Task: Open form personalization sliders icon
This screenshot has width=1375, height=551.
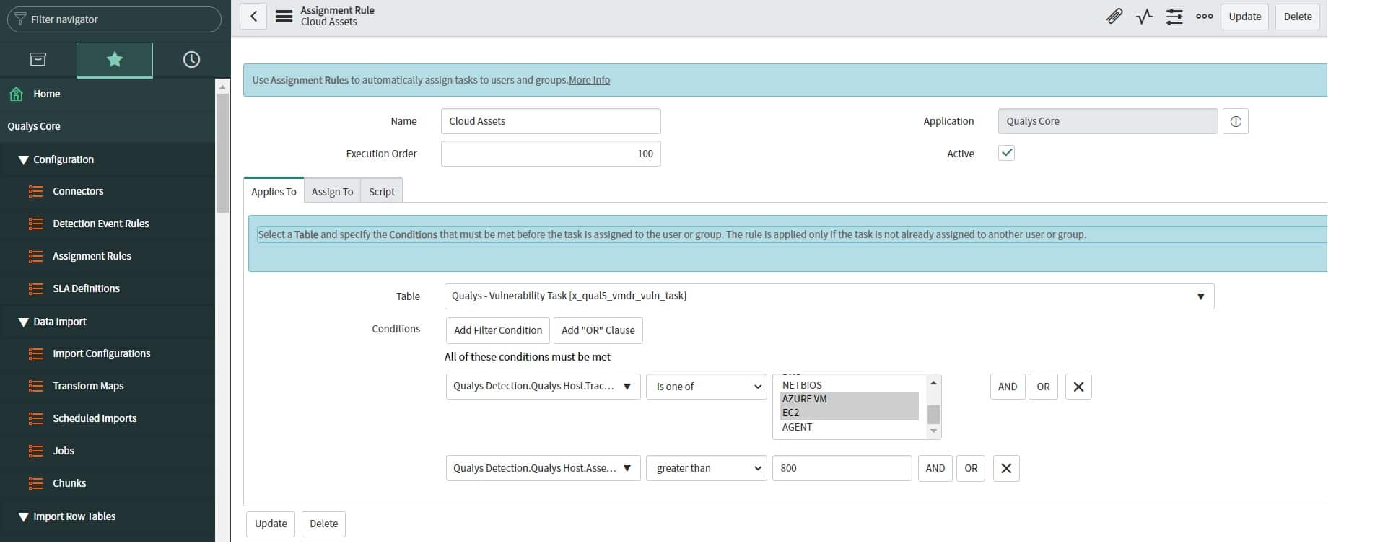Action: (x=1174, y=17)
